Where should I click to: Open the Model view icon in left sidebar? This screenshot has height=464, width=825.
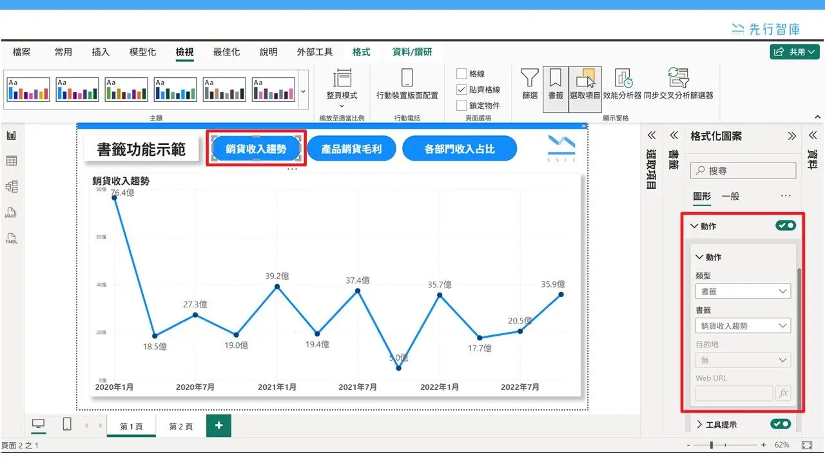pos(12,187)
